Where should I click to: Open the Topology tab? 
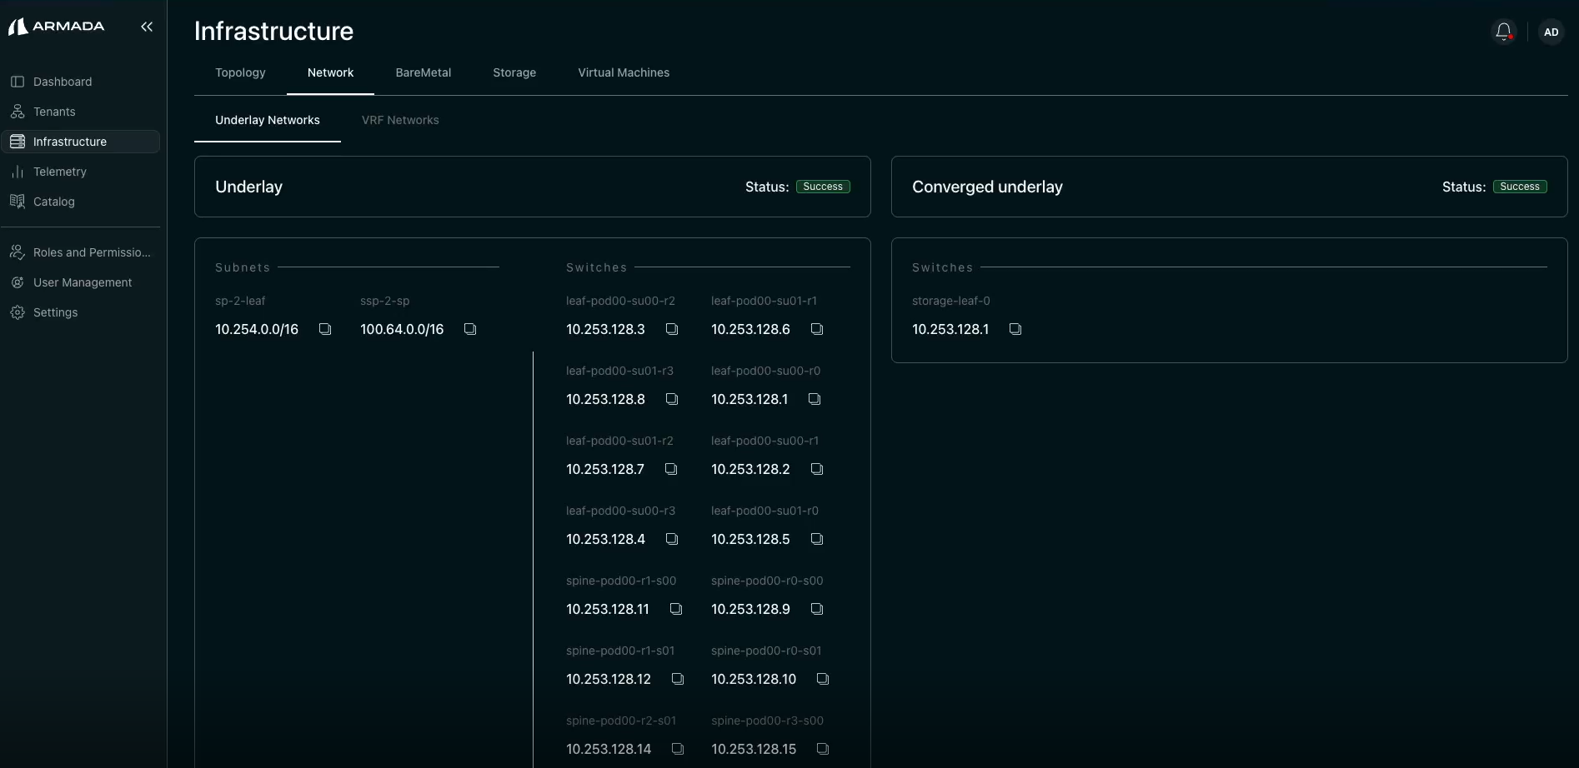tap(240, 72)
